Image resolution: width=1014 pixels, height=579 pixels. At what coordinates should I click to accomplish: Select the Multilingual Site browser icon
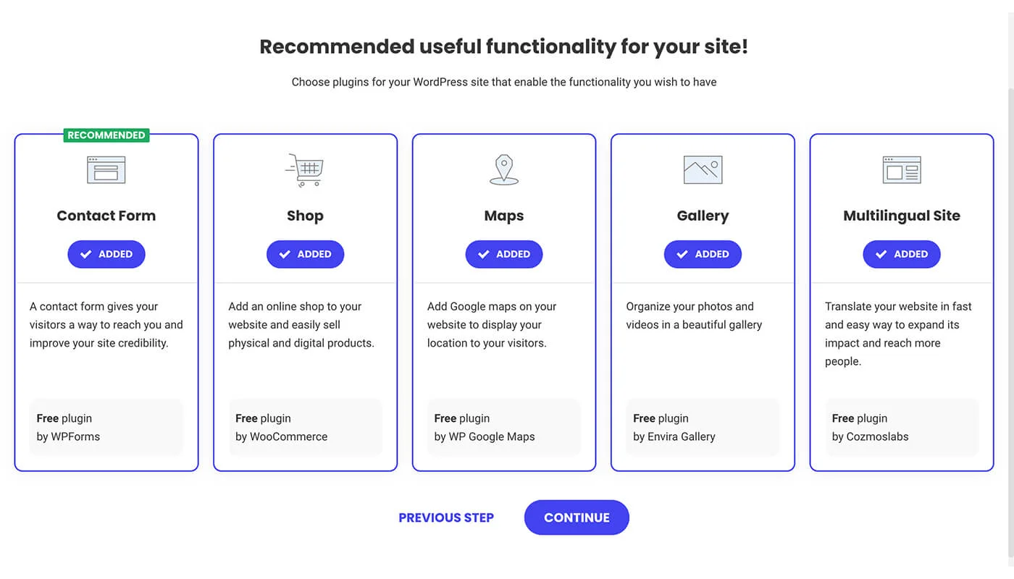(902, 169)
